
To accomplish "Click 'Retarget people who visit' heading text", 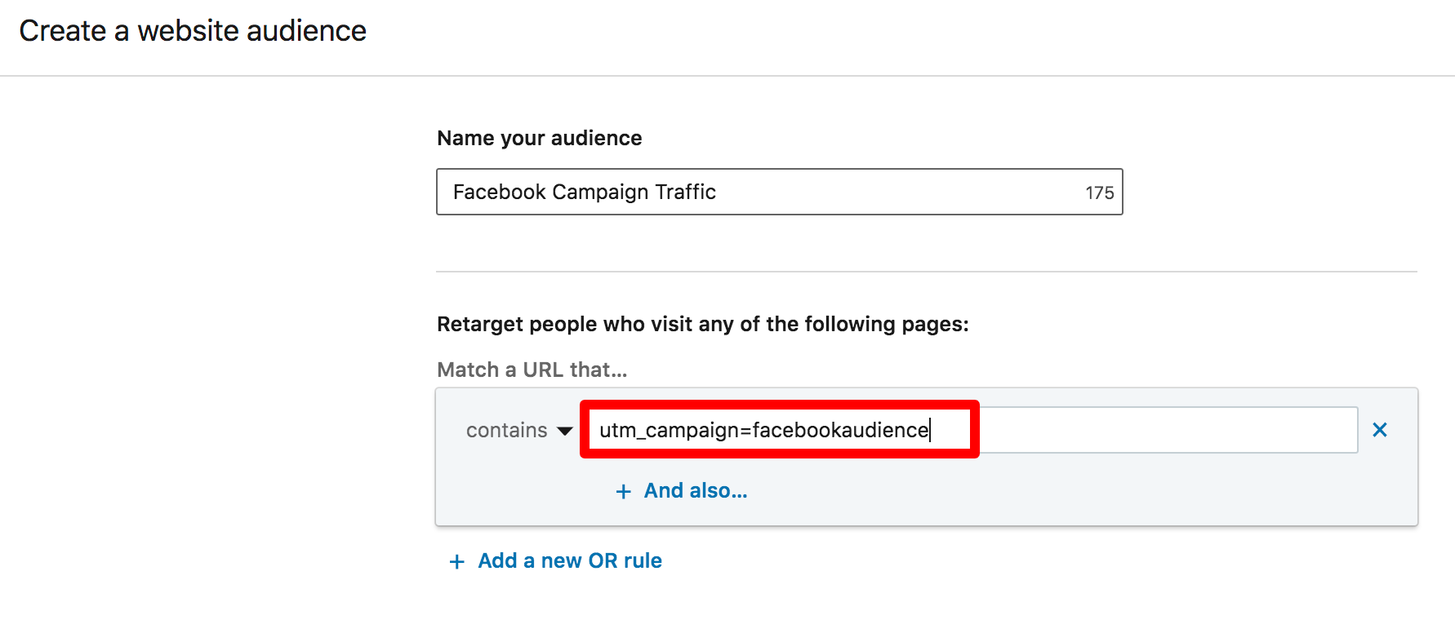I will tap(703, 324).
